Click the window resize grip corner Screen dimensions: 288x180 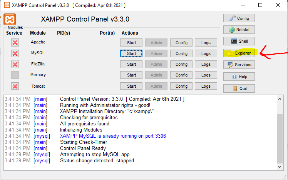coord(285,177)
